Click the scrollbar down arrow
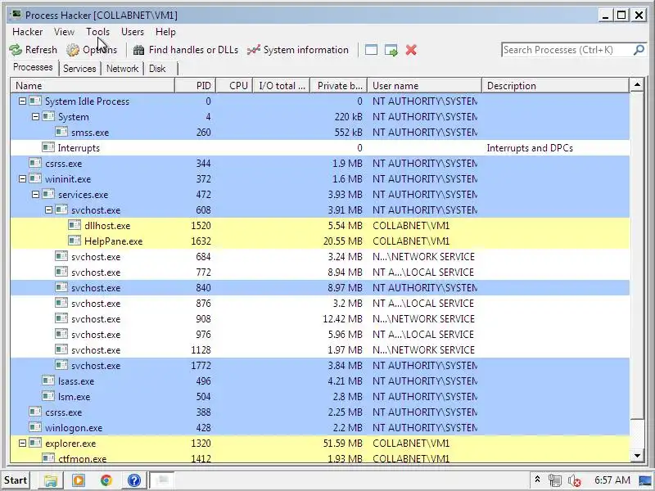 (637, 456)
